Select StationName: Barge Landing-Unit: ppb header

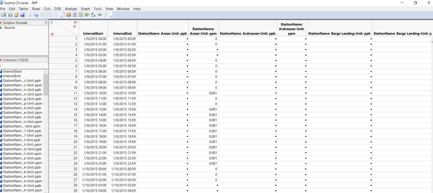(x=339, y=34)
